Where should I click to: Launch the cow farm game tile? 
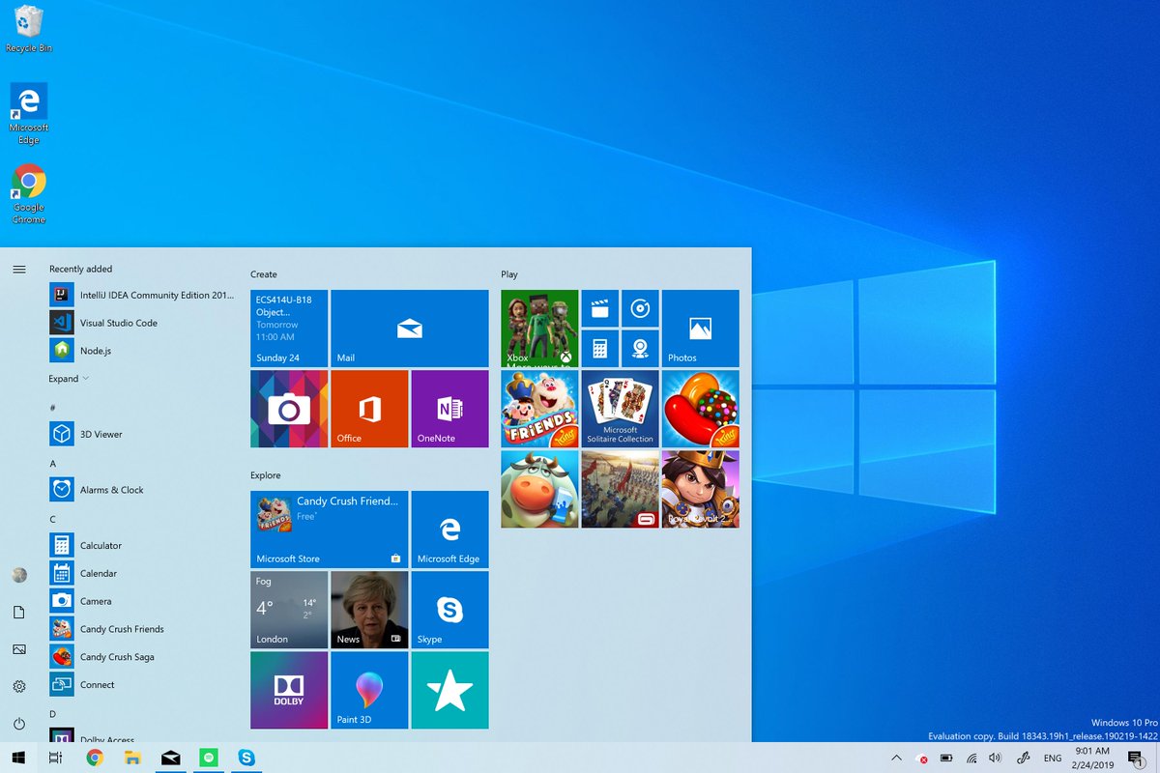click(539, 489)
